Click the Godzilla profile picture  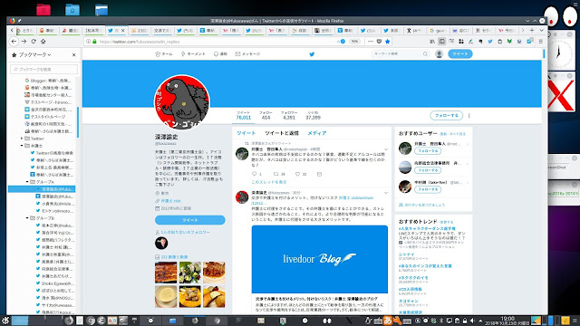point(181,102)
